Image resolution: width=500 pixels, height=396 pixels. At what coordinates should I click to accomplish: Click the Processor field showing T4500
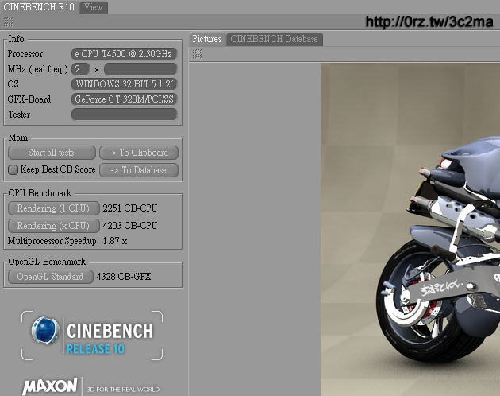(x=124, y=54)
